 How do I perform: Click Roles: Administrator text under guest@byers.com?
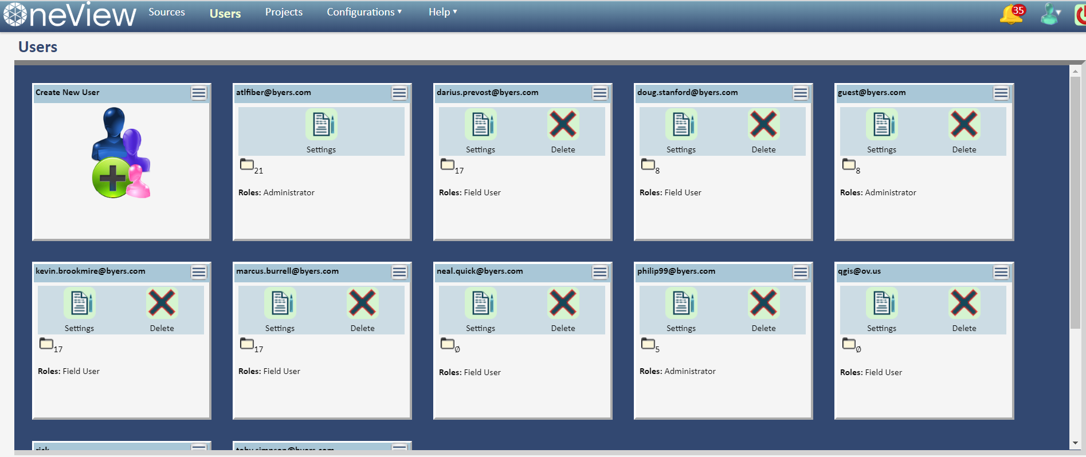coord(878,192)
